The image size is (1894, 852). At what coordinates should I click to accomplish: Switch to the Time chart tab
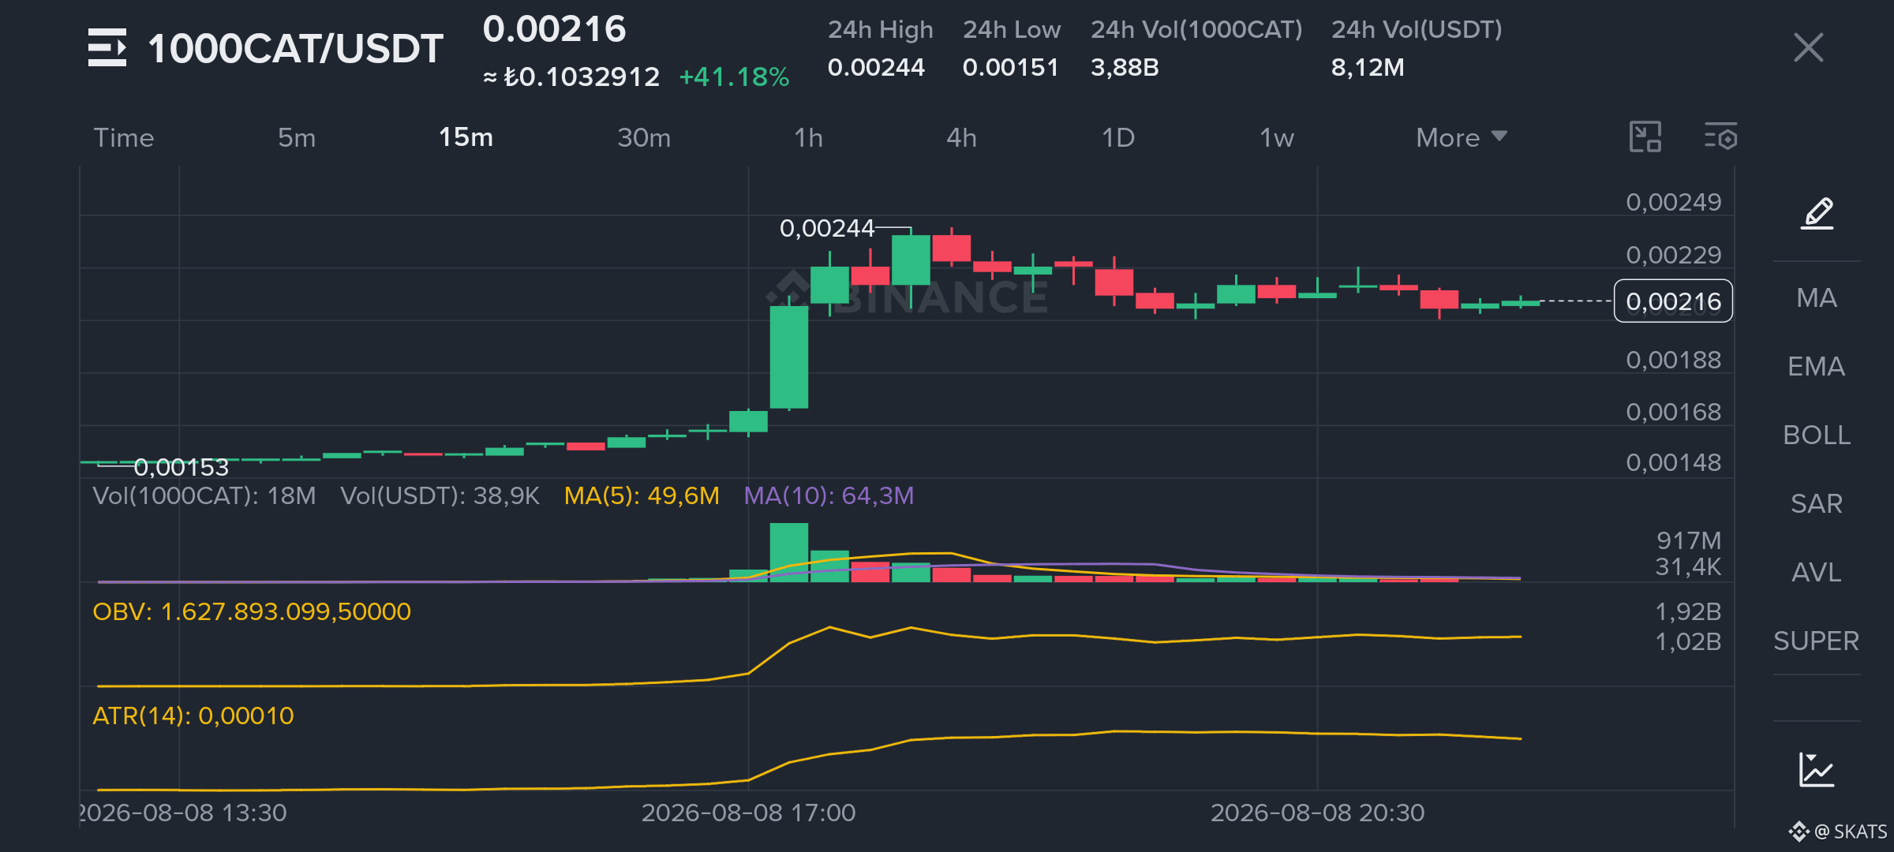coord(124,137)
